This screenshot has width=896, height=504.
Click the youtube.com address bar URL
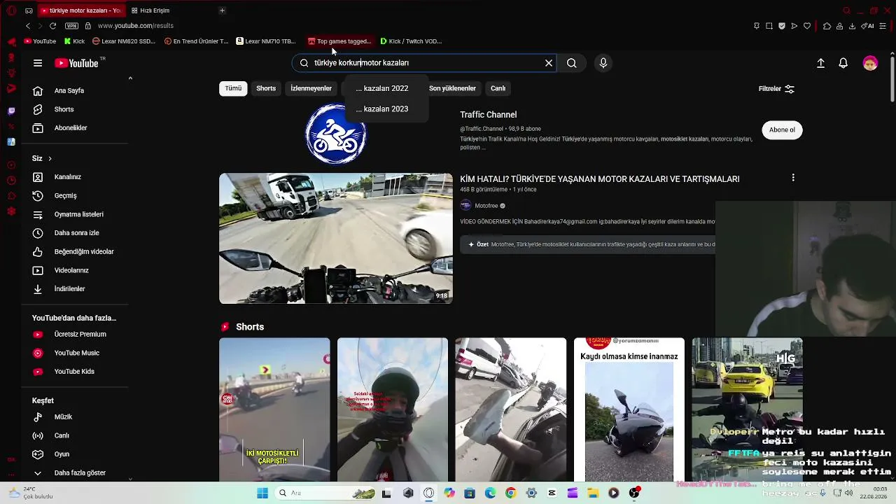point(135,26)
